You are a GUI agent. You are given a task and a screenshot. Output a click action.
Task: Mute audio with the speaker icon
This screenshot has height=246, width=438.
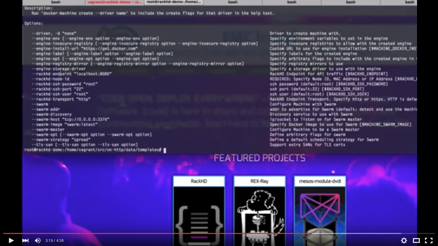coord(38,241)
